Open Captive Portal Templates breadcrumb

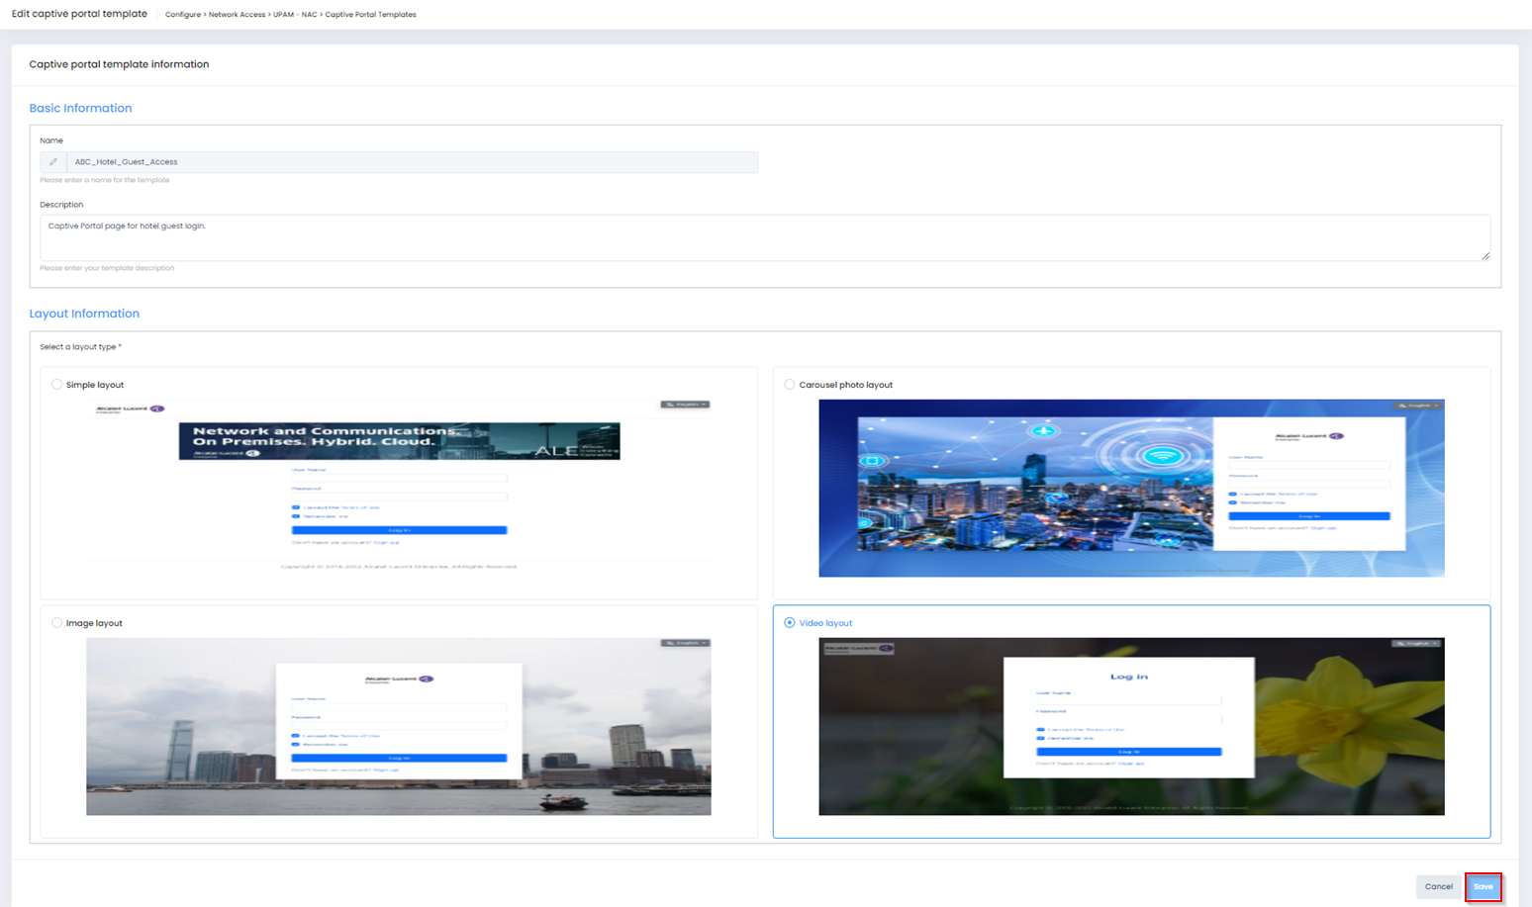pyautogui.click(x=370, y=15)
